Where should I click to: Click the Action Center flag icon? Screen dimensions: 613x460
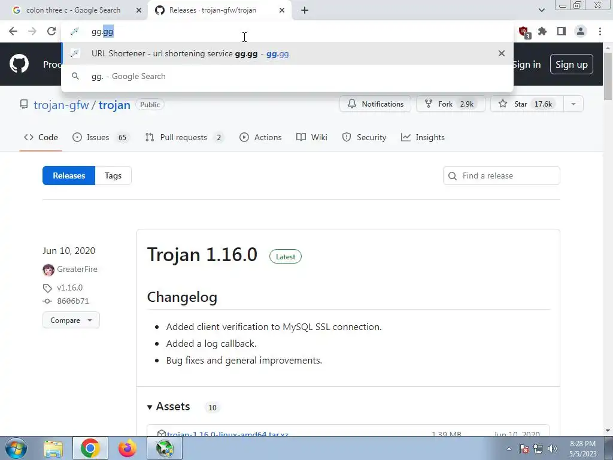524,449
